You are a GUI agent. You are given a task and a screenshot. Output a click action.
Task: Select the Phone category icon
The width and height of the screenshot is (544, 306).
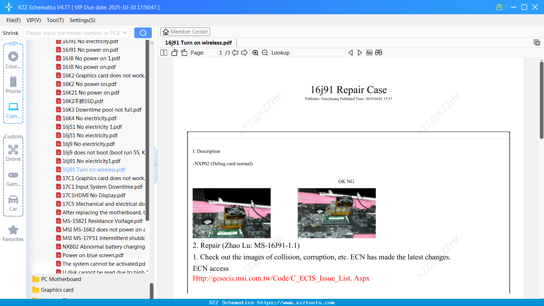coord(13,85)
